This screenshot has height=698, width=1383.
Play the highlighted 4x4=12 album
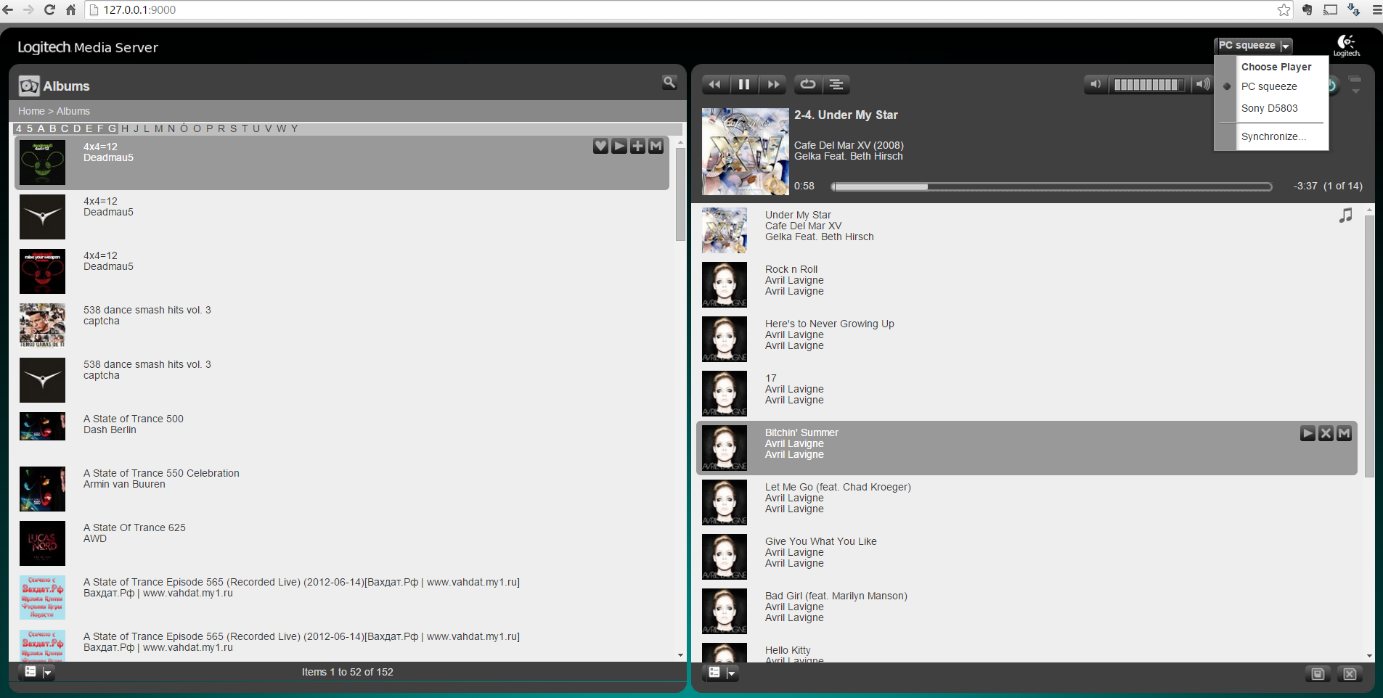point(619,146)
